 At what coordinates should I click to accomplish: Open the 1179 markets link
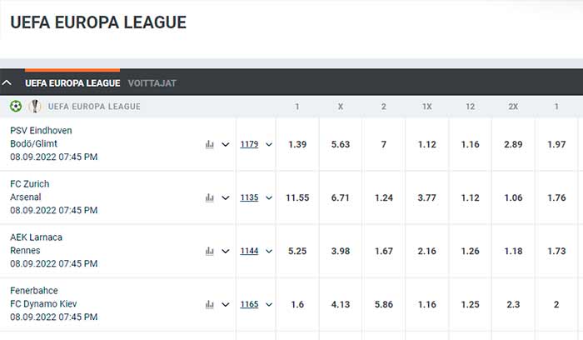249,144
